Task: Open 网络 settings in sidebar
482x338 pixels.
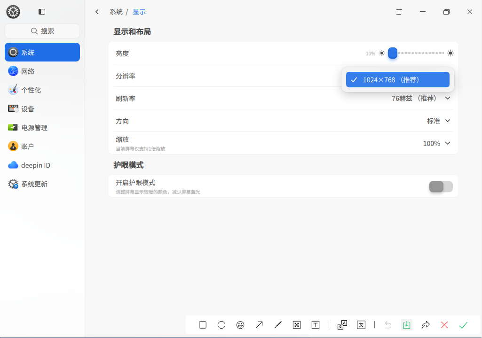Action: point(42,71)
